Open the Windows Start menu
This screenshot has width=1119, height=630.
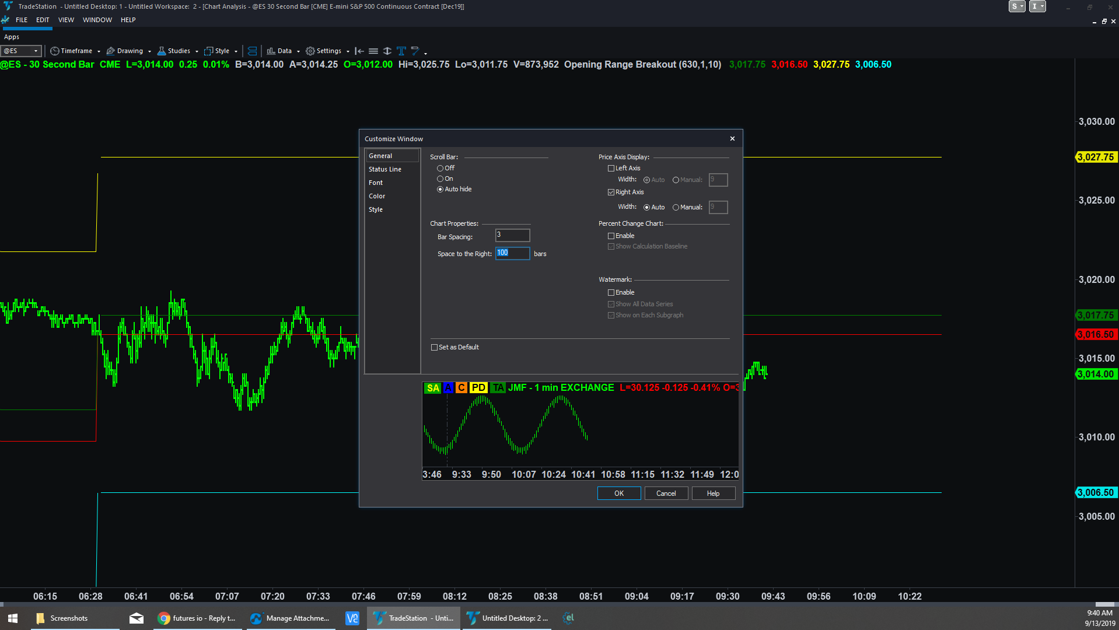[x=13, y=618]
